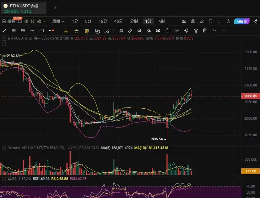The width and height of the screenshot is (260, 198).
Task: Click the line settings gear tool
Action: point(107,31)
